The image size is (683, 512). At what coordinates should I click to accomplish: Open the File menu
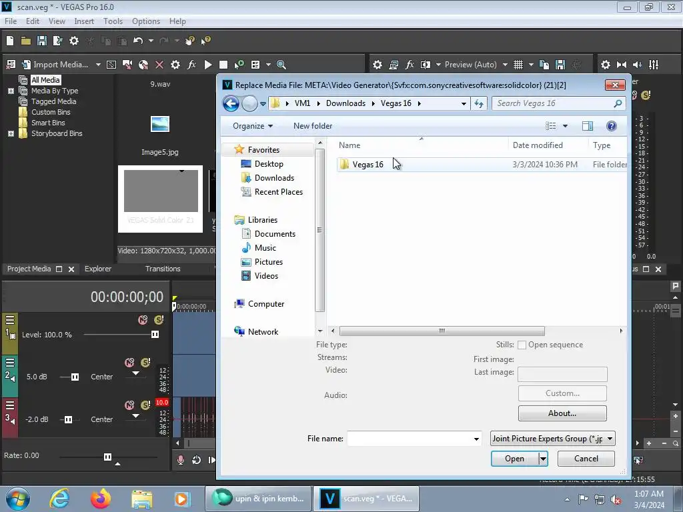(x=11, y=21)
